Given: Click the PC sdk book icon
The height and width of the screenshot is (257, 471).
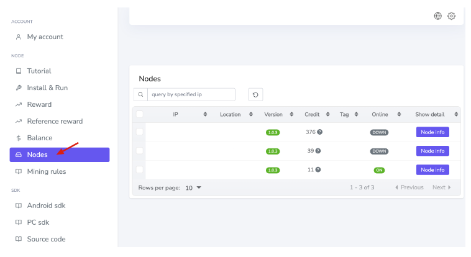Looking at the screenshot, I should [19, 222].
